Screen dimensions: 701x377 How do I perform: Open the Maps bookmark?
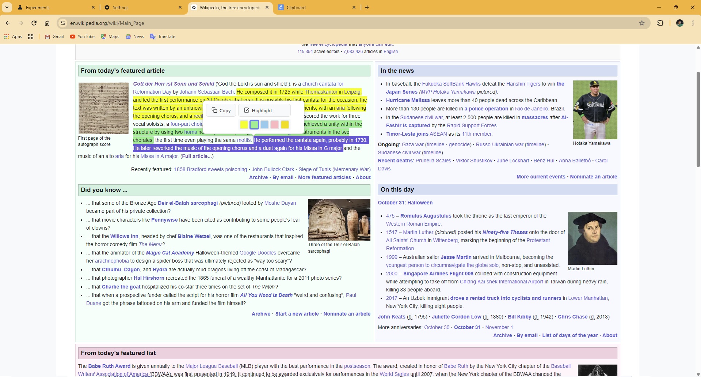[x=110, y=37]
